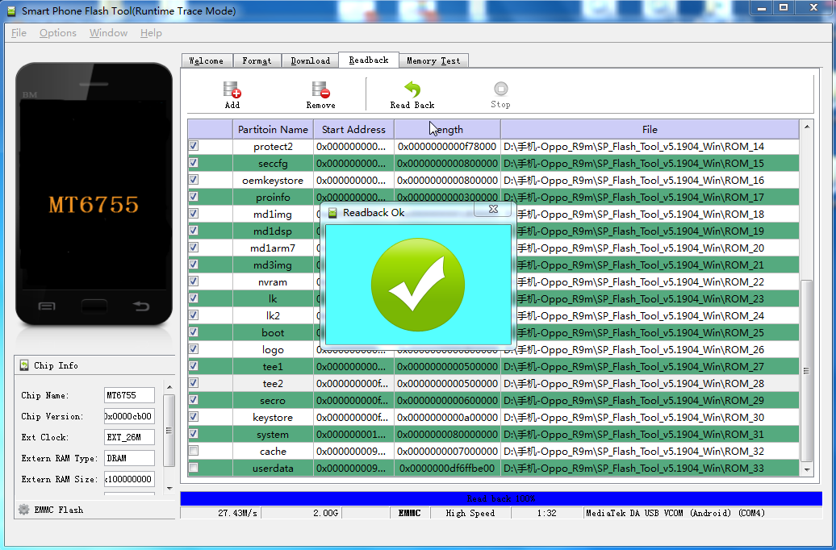The height and width of the screenshot is (550, 836).
Task: Select the userdata partition name cell
Action: 273,469
